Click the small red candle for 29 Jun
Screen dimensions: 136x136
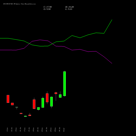click(x=56, y=93)
